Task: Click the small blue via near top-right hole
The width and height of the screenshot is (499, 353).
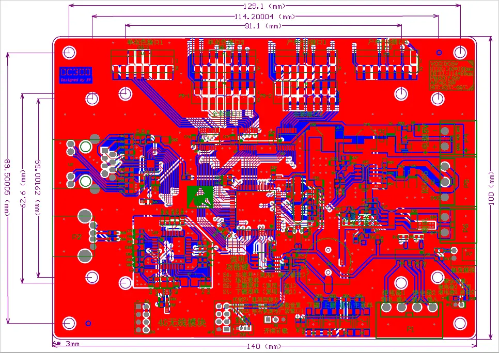Action: [x=439, y=52]
